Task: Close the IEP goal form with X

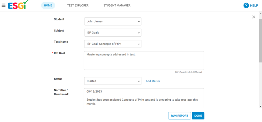Action: (x=254, y=17)
